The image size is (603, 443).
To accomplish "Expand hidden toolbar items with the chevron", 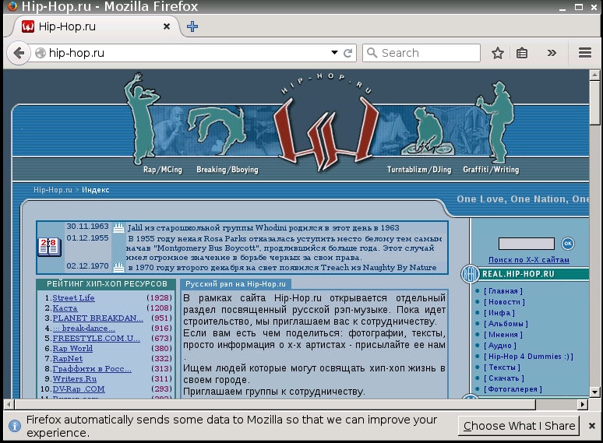I will pos(552,53).
